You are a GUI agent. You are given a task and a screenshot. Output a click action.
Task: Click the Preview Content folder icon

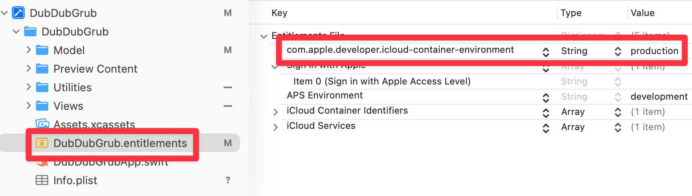pyautogui.click(x=42, y=69)
